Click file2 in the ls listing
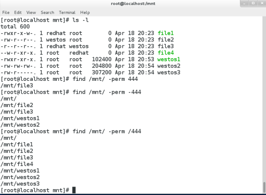The height and width of the screenshot is (195, 266). 166,40
